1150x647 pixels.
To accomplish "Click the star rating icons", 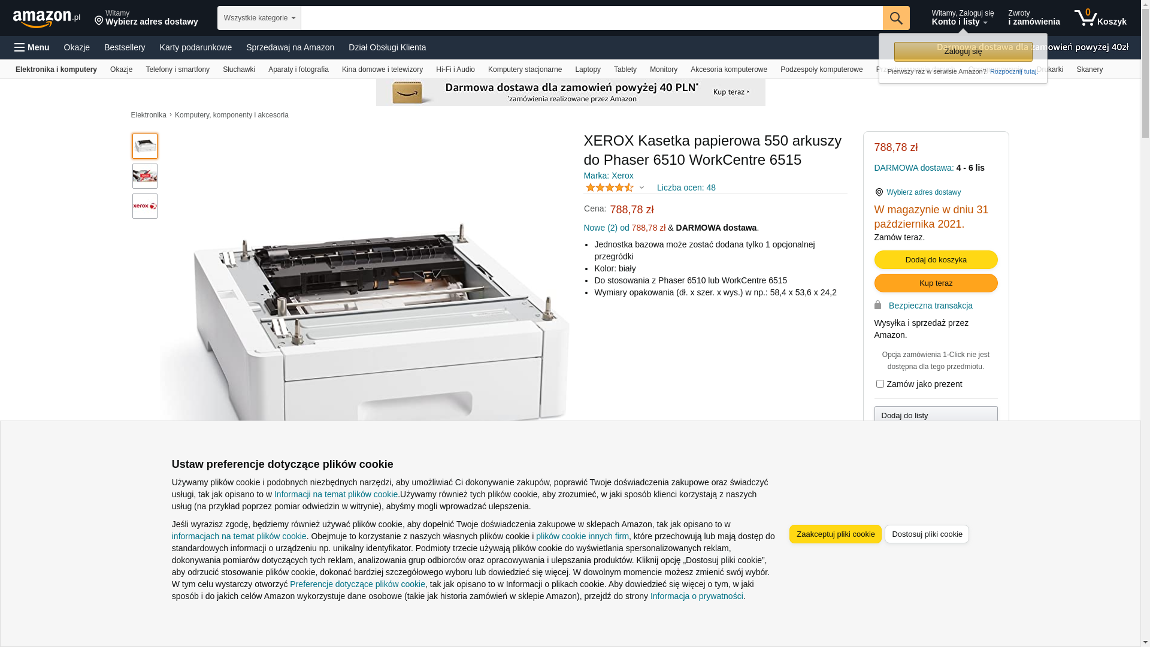I will [609, 188].
